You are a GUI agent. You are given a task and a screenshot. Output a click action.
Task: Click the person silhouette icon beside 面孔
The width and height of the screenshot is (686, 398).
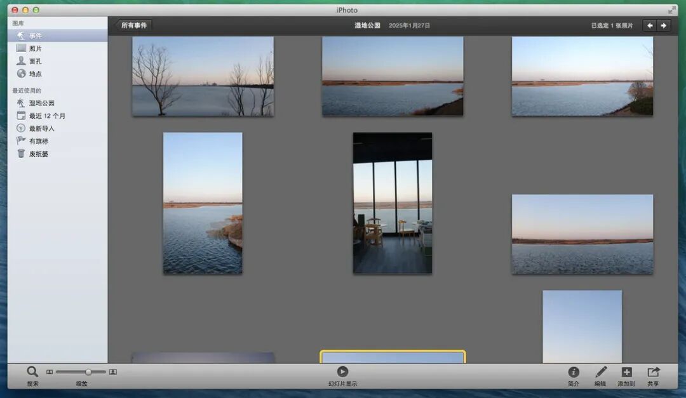coord(21,61)
